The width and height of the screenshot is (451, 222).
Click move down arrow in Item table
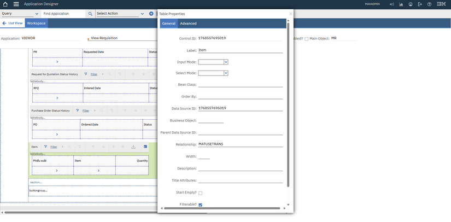[x=103, y=147]
